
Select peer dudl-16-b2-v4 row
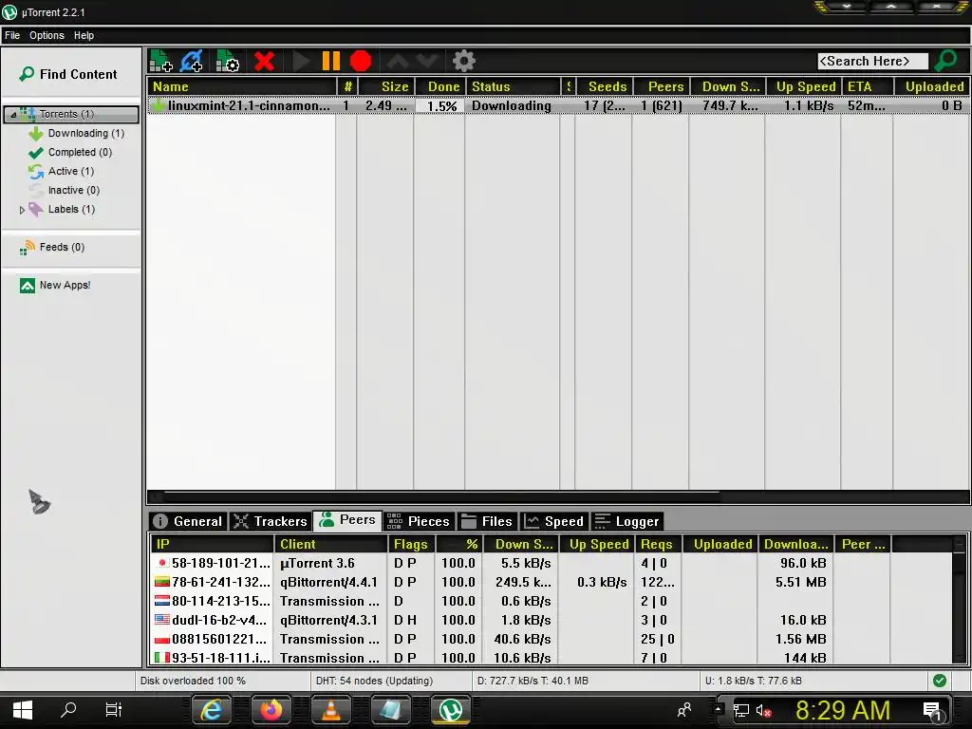tap(551, 620)
